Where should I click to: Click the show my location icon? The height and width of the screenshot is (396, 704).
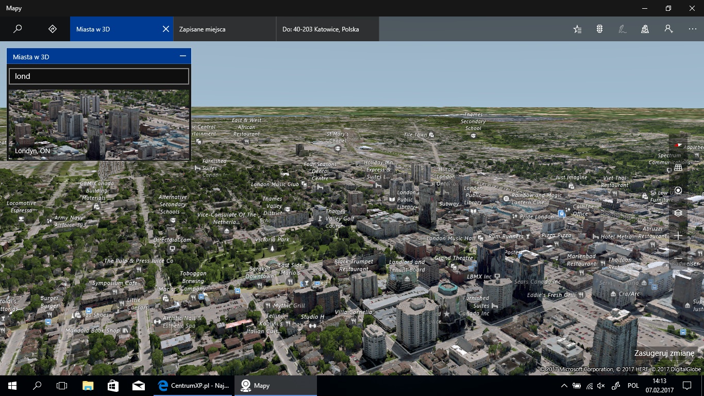point(678,190)
